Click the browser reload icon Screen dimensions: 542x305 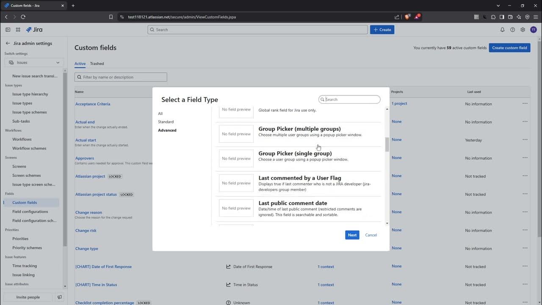point(23,17)
